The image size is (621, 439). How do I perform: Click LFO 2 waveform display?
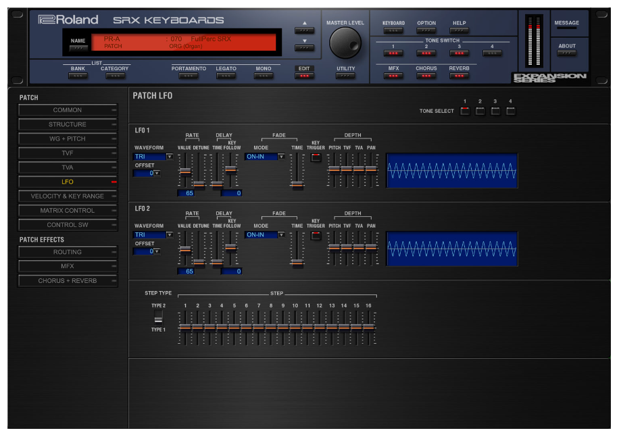coord(452,249)
